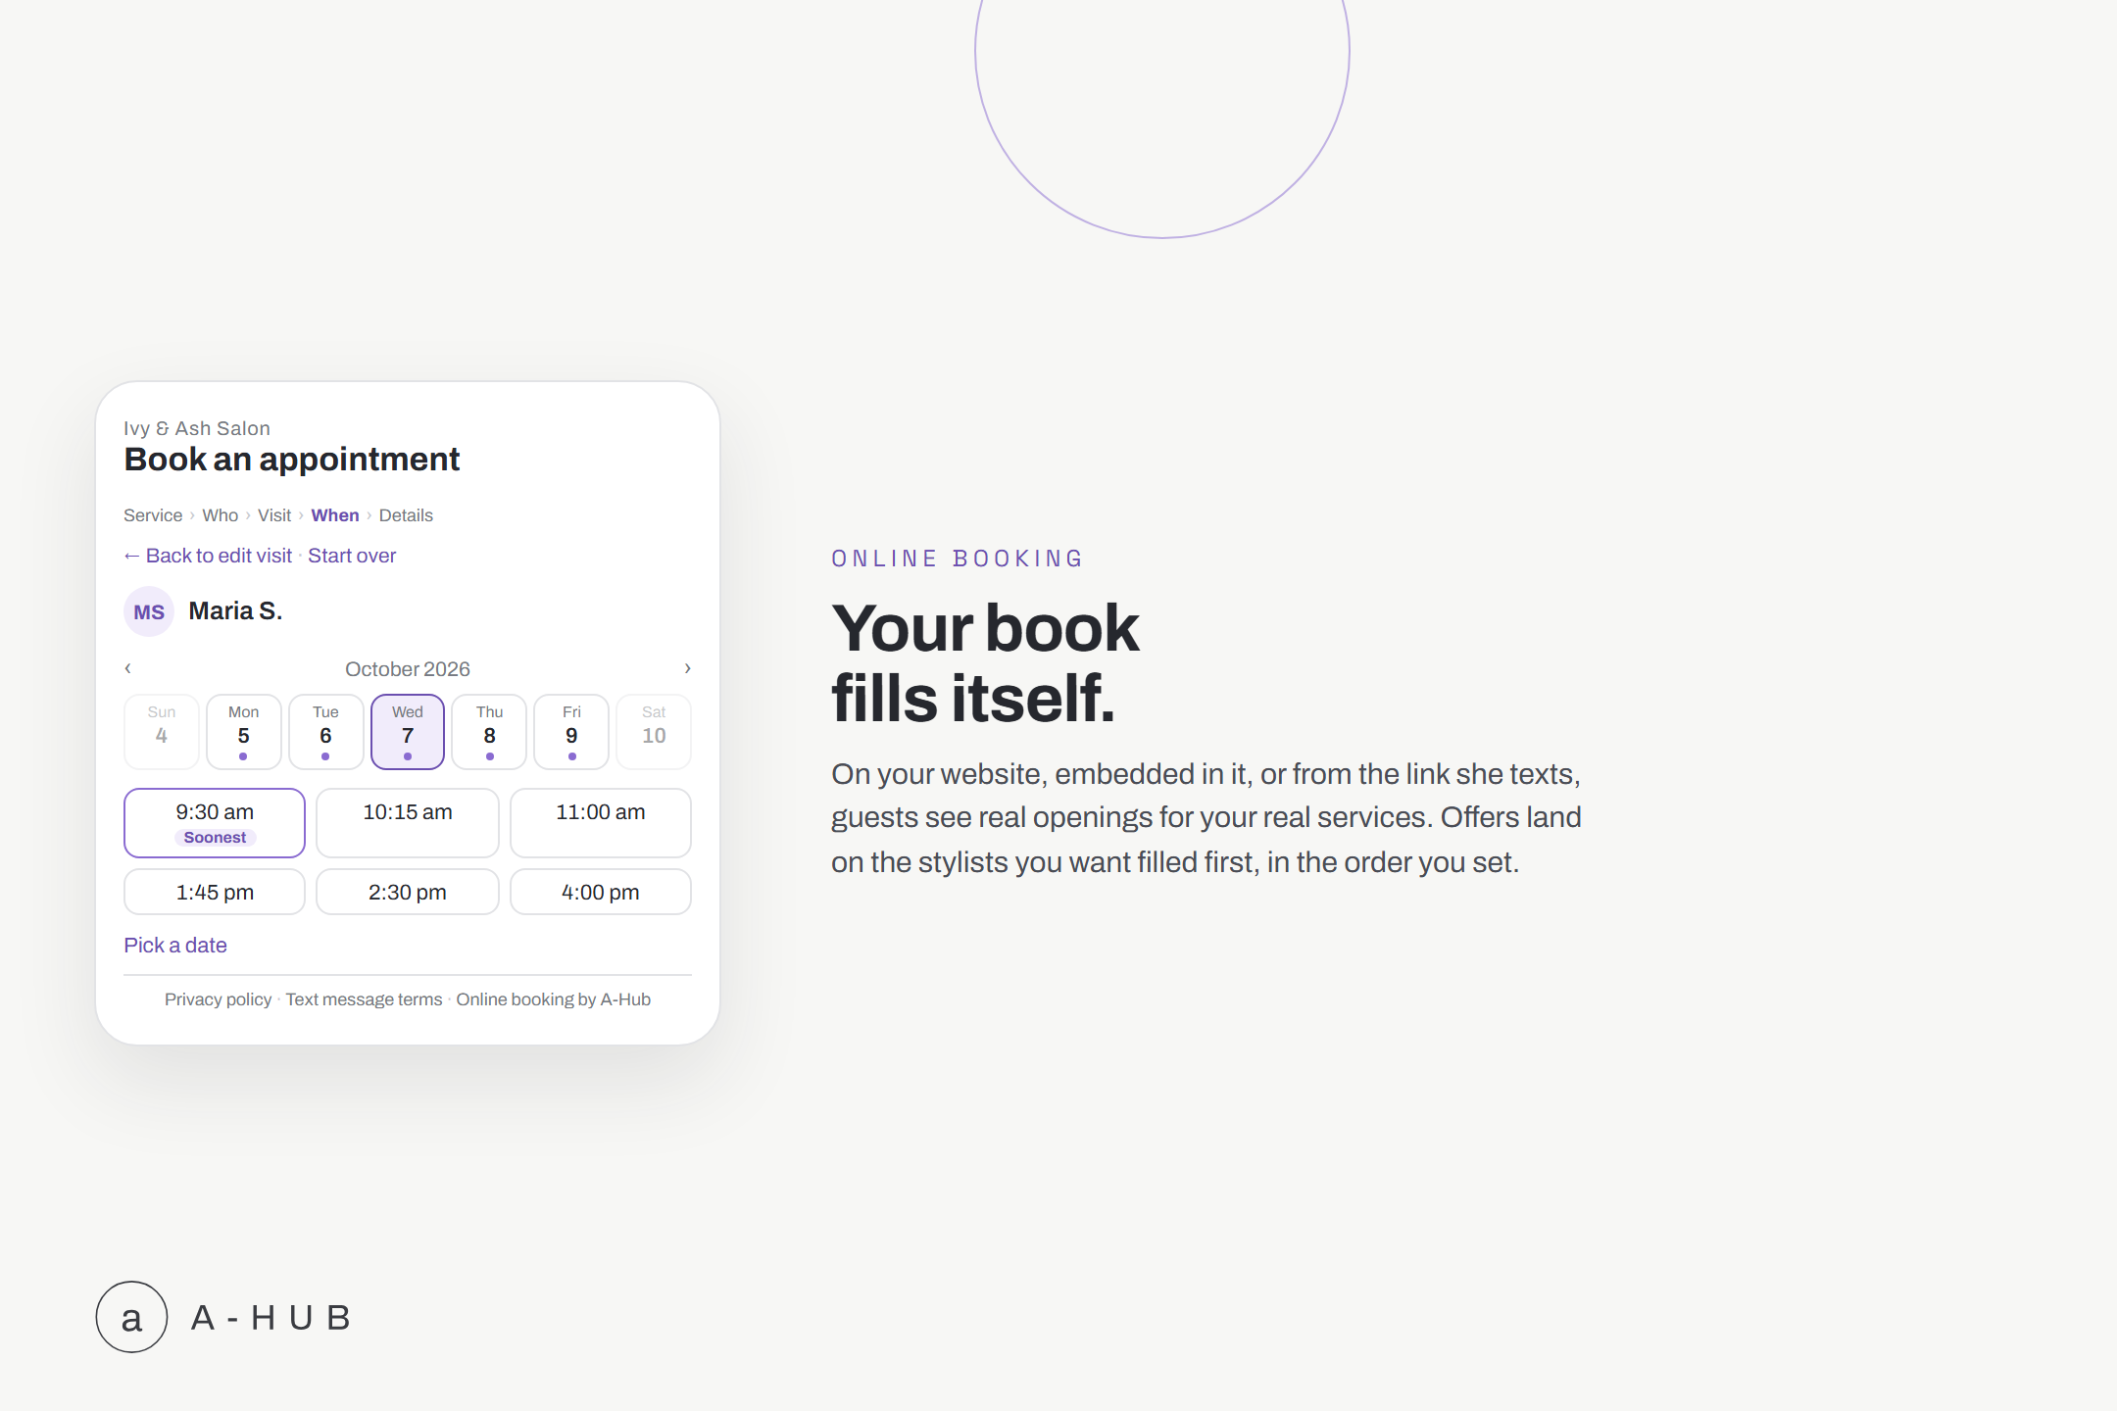Screen dimensions: 2117x1411
Task: Click the MS avatar for Maria S.
Action: 149,611
